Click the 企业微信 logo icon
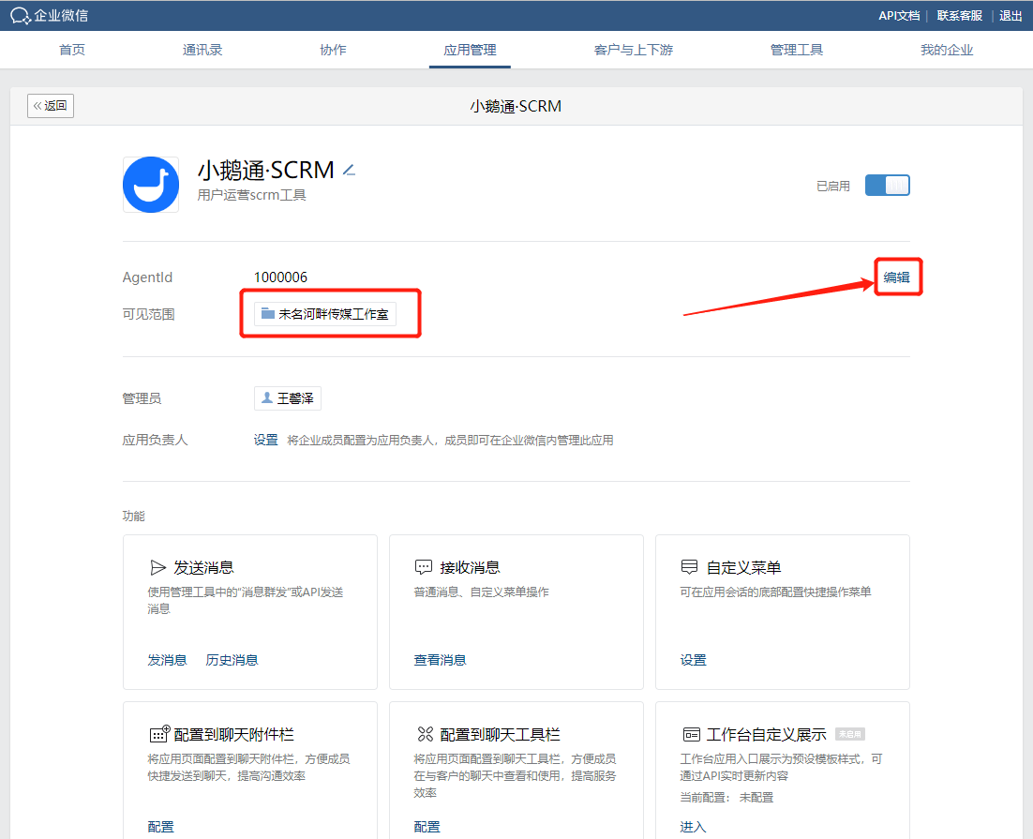The image size is (1033, 839). [21, 16]
